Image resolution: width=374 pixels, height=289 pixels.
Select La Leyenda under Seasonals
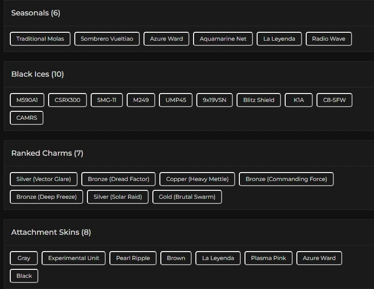(279, 39)
